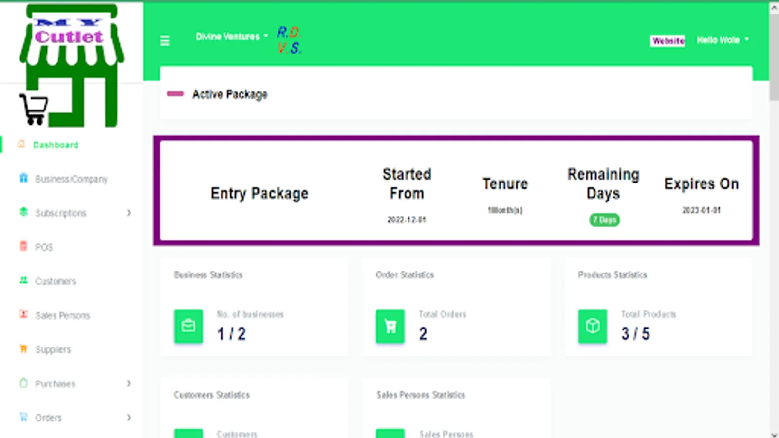
Task: Click the Purchases bag icon
Action: tap(23, 383)
